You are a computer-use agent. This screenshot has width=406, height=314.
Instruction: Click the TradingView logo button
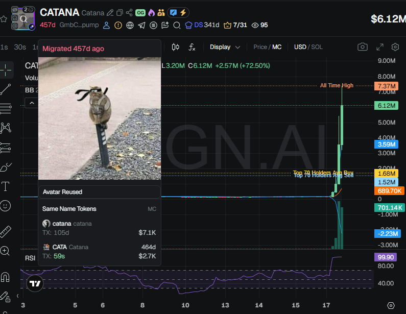coord(35,283)
